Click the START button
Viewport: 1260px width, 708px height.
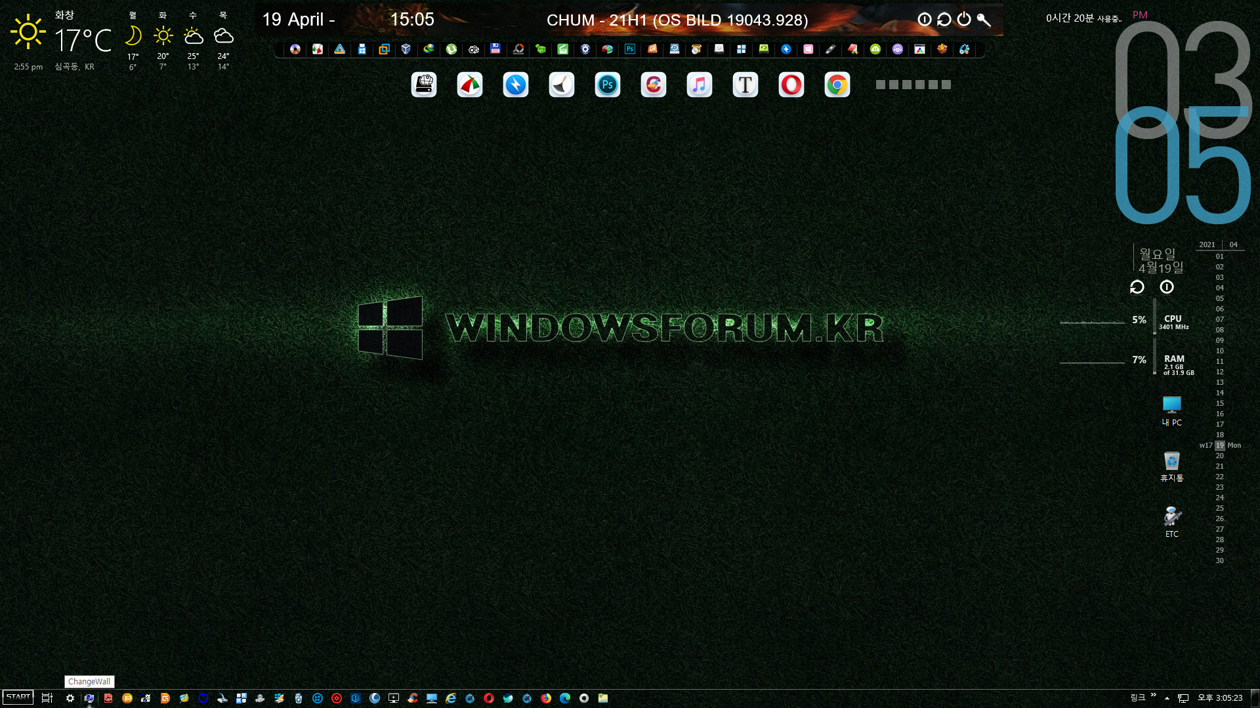point(18,698)
